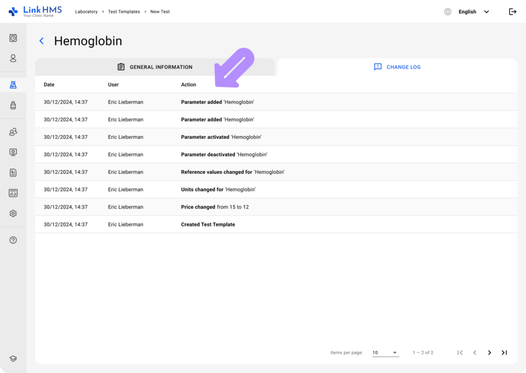Click the Test Templates breadcrumb link
Image resolution: width=526 pixels, height=373 pixels.
123,11
